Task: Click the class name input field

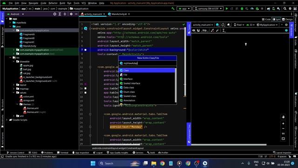Action: pyautogui.click(x=148, y=63)
